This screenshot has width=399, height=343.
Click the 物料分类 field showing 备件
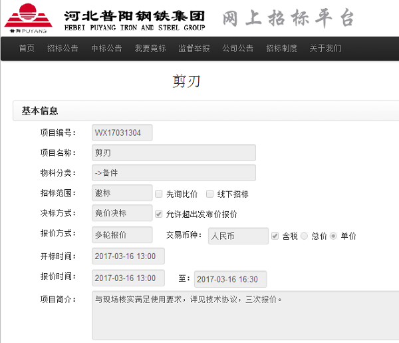point(174,172)
